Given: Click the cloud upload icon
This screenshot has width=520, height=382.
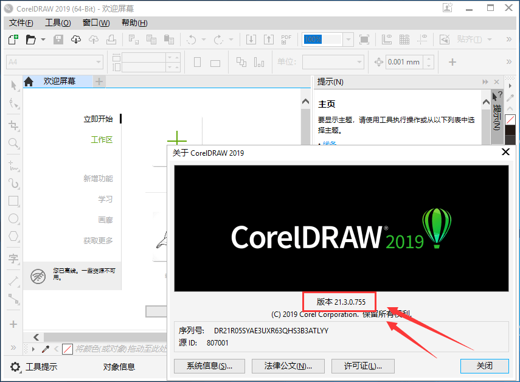Looking at the screenshot, I should pos(94,40).
